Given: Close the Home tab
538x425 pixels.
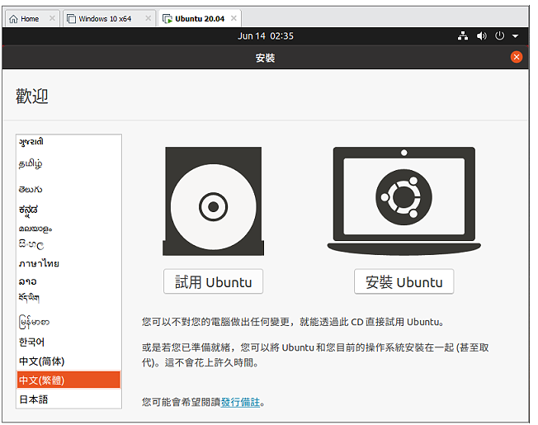Looking at the screenshot, I should coord(52,18).
